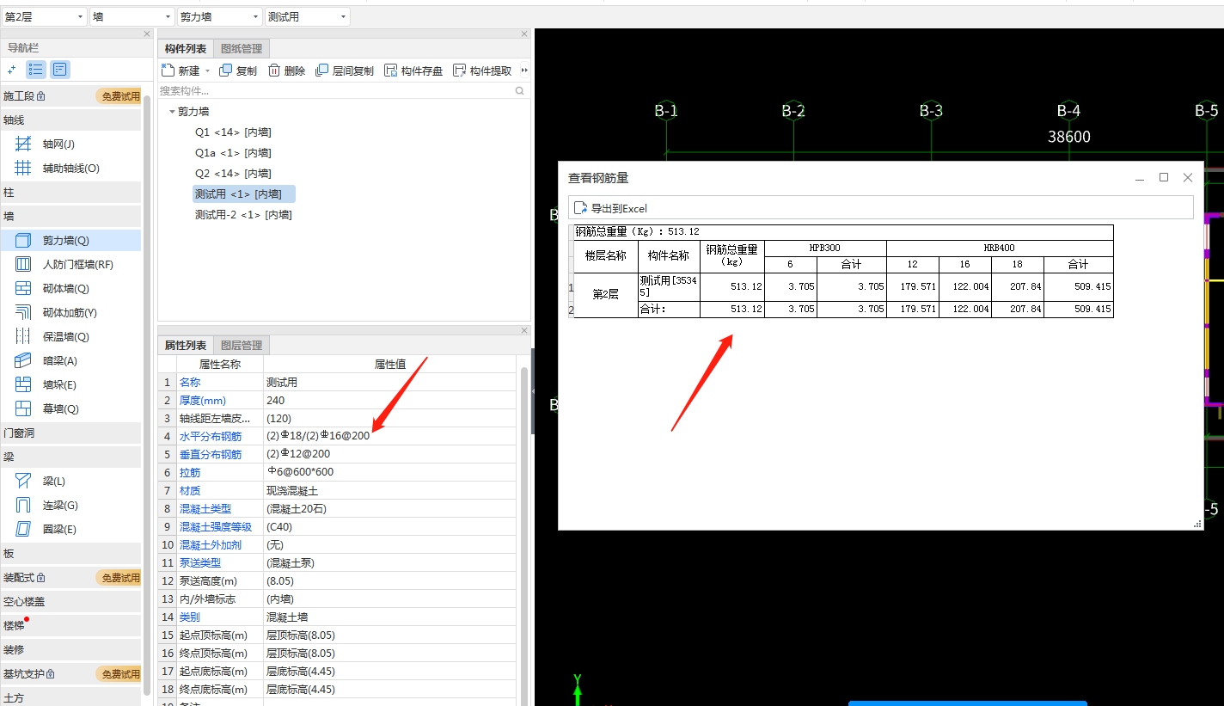Viewport: 1224px width, 706px height.
Task: Switch to the 构件列表 tab
Action: coord(186,48)
